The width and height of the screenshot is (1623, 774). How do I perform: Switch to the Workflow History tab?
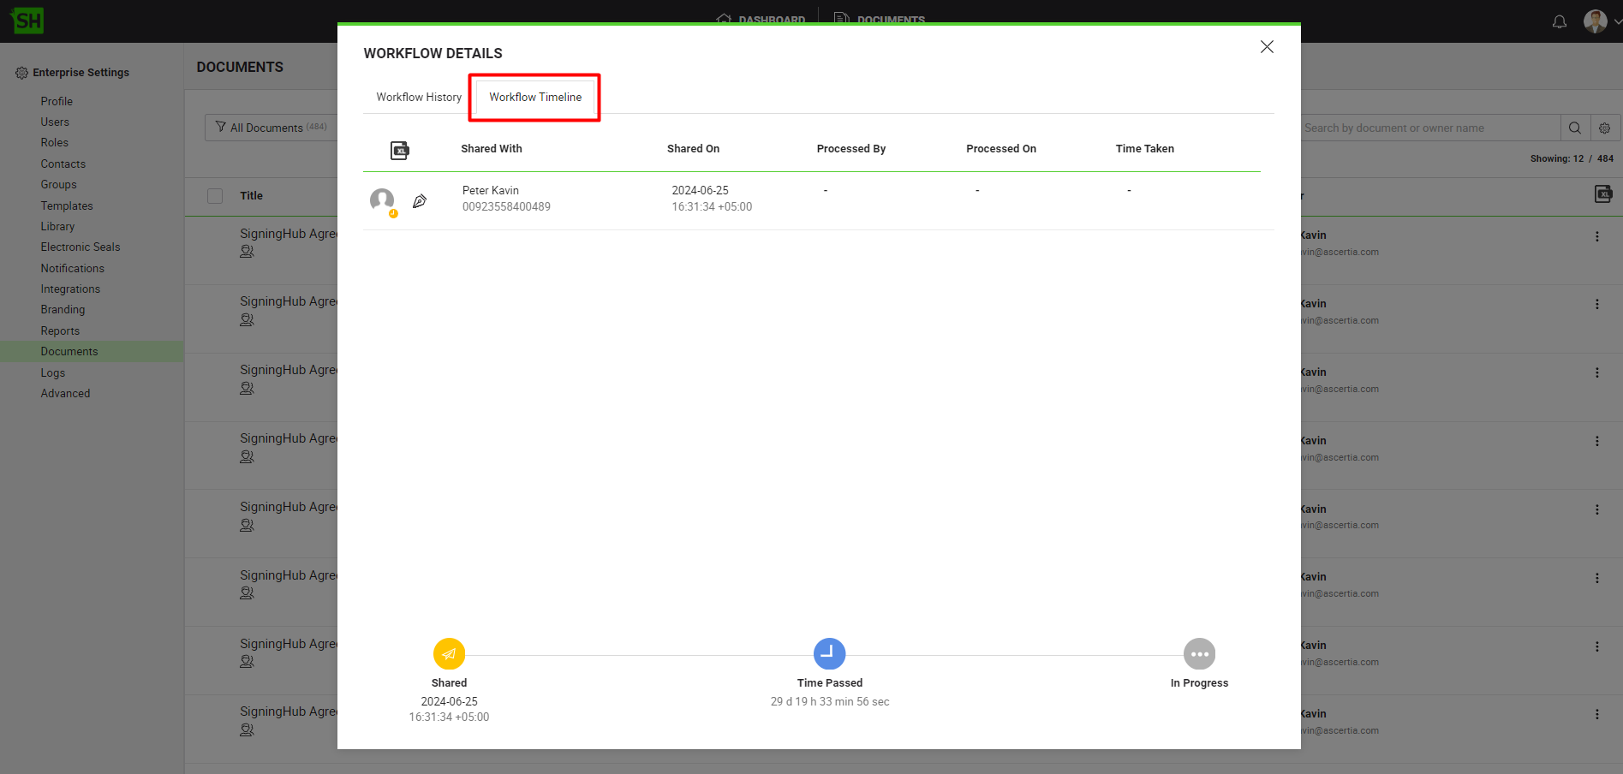point(419,97)
